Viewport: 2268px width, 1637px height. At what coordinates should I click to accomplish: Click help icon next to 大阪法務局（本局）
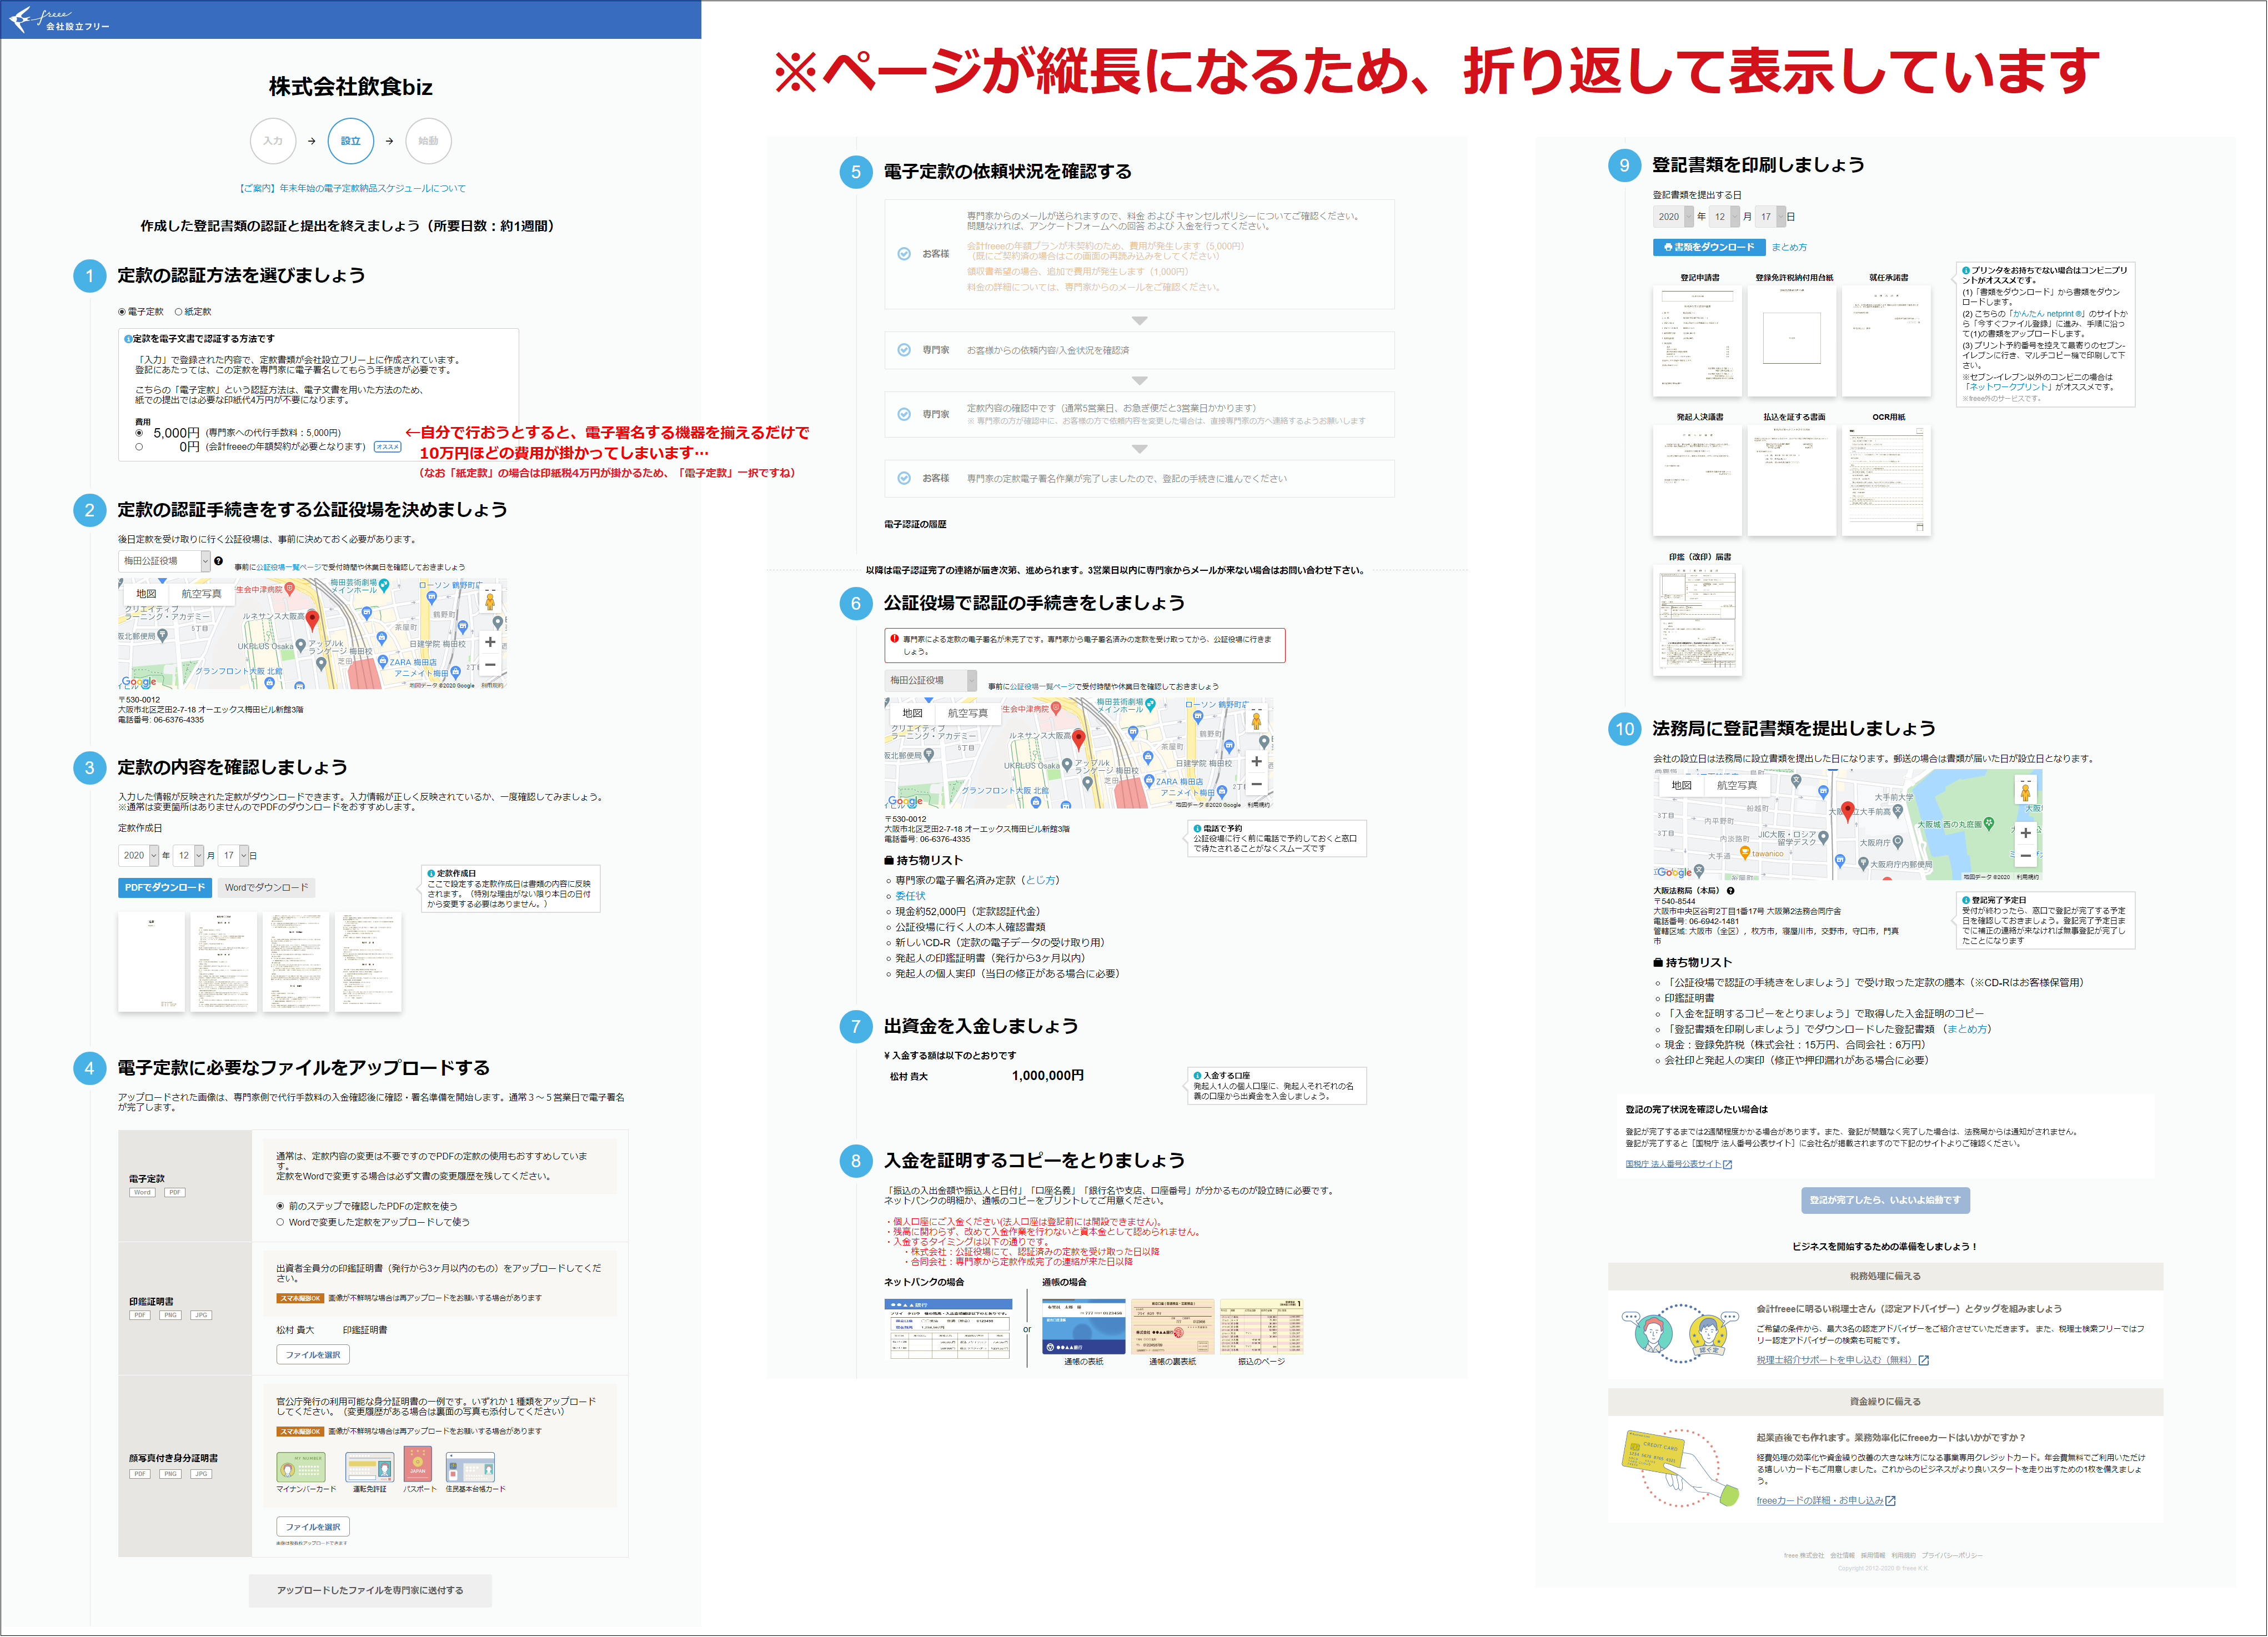point(1730,891)
